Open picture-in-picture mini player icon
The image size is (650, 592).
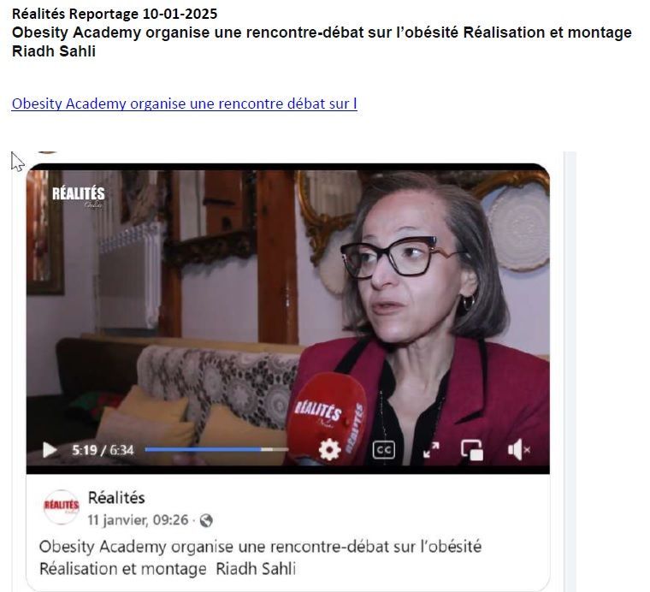click(x=472, y=450)
